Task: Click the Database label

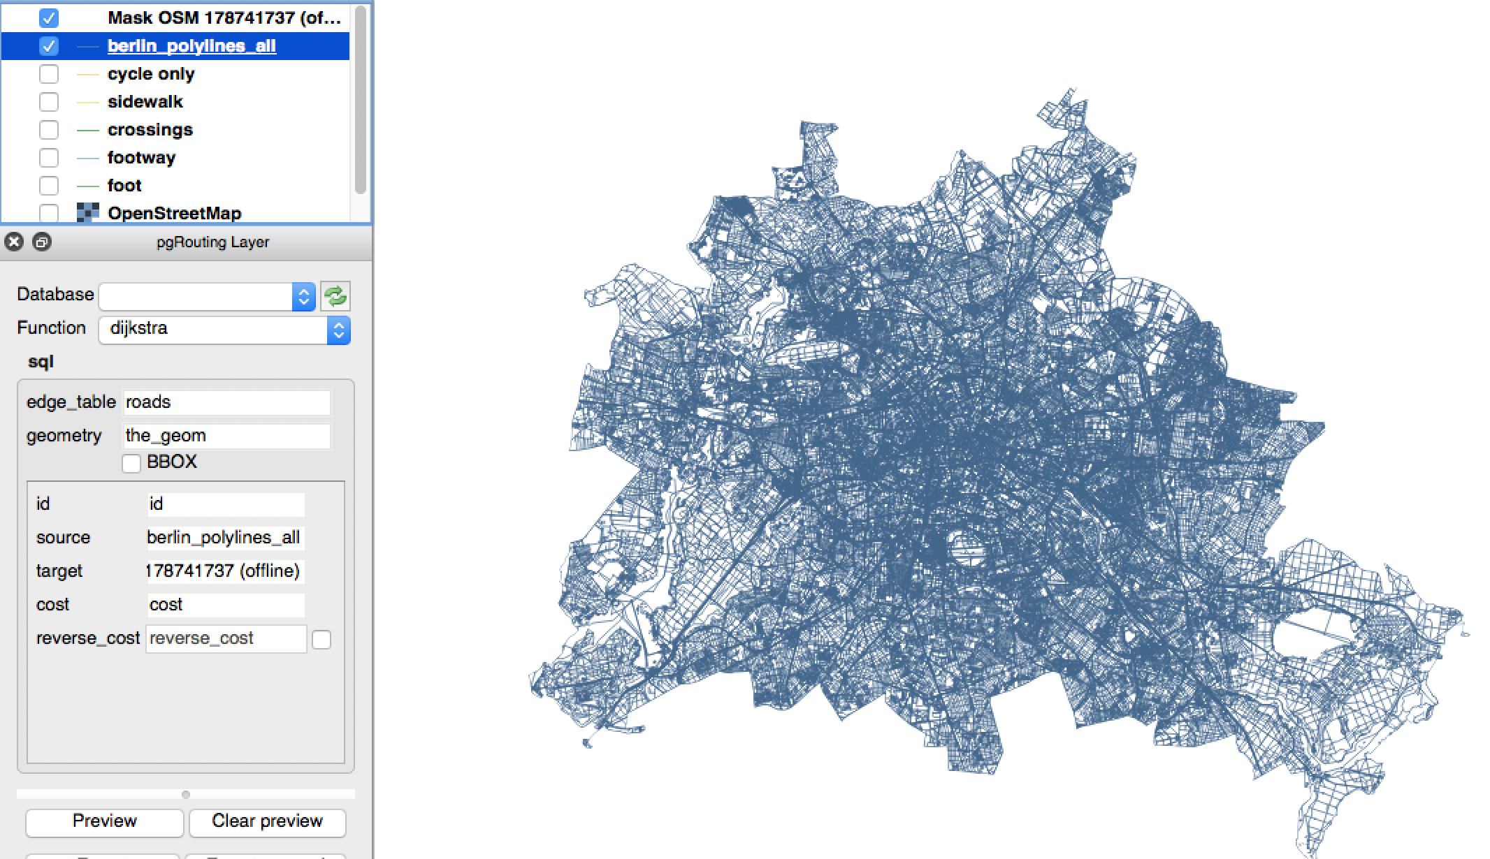Action: pos(55,295)
